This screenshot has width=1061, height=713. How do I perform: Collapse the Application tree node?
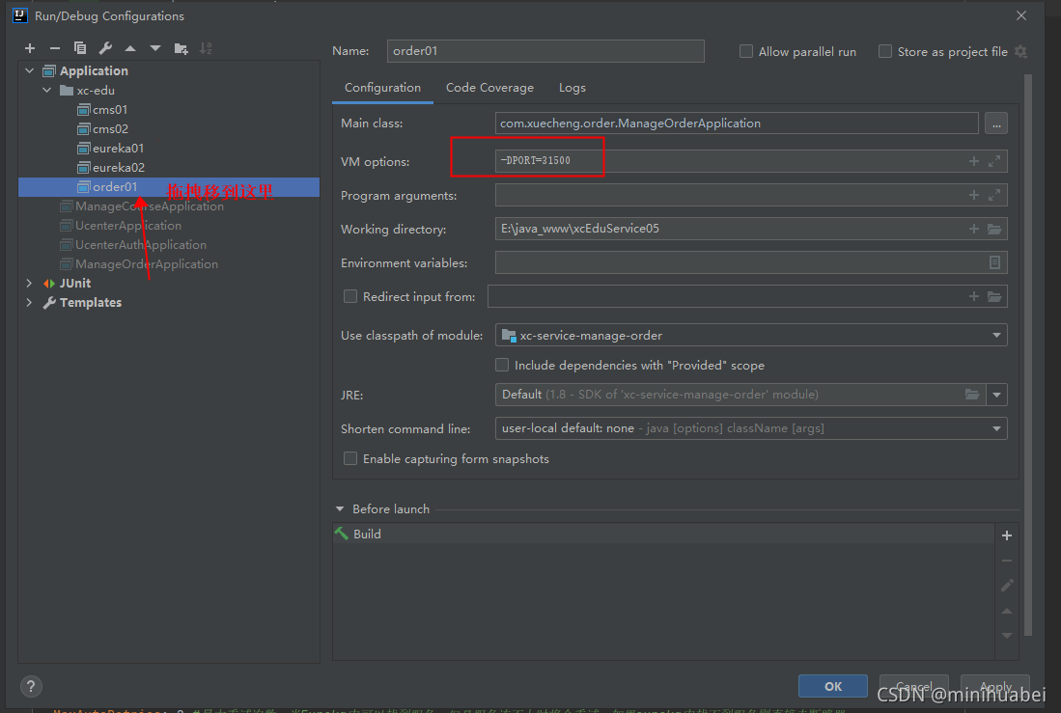(x=29, y=70)
